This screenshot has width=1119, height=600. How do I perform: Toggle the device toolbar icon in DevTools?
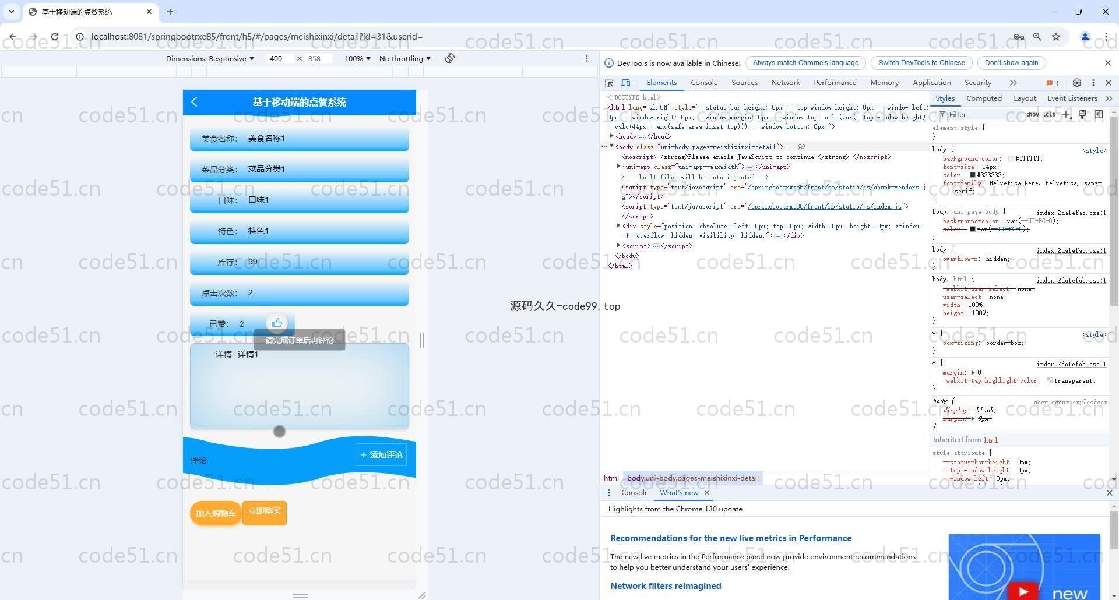tap(626, 83)
